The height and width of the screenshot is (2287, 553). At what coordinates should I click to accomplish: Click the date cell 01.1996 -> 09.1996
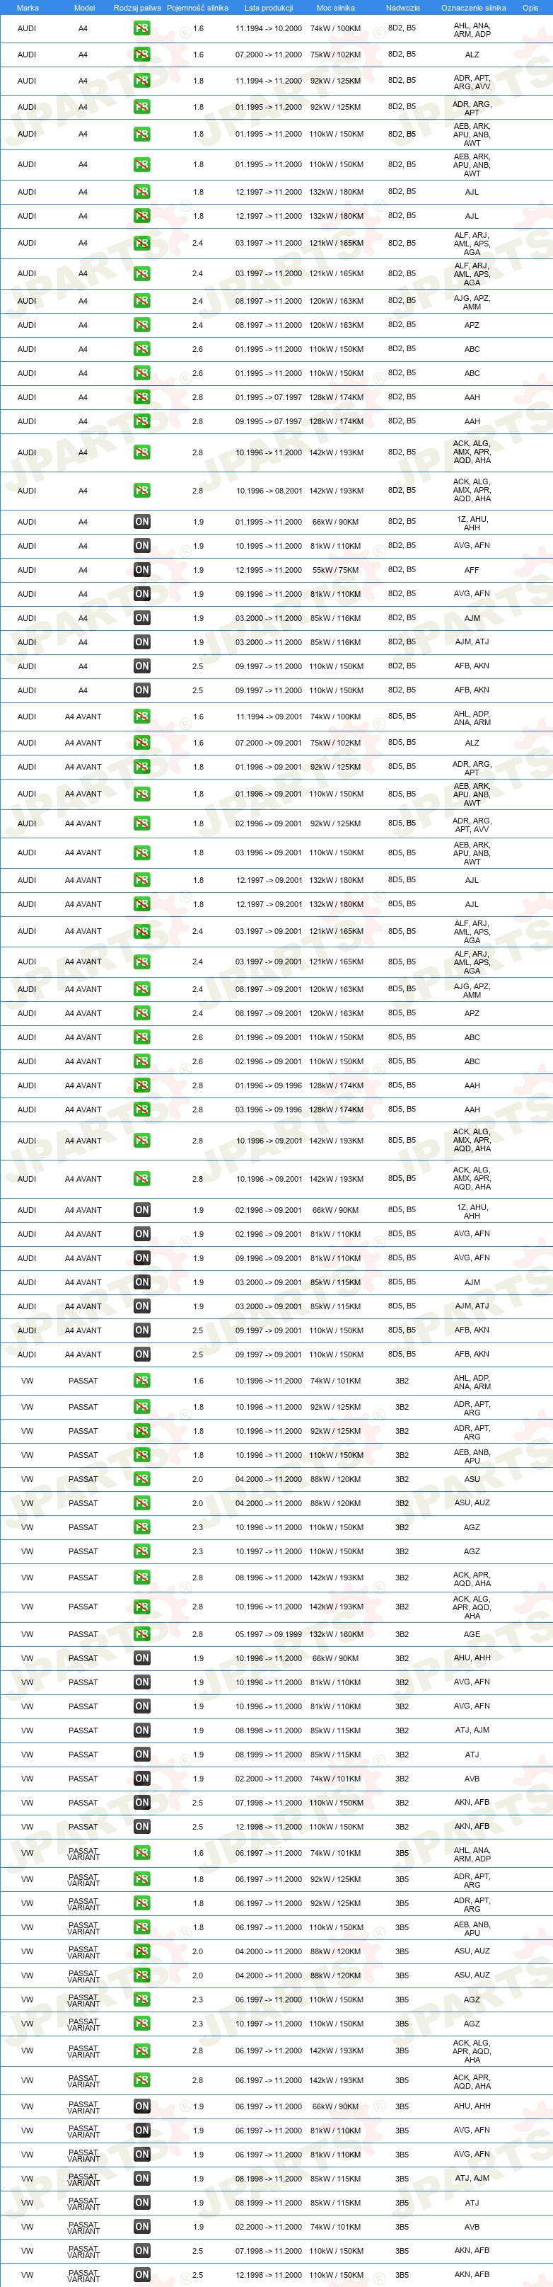(269, 1085)
